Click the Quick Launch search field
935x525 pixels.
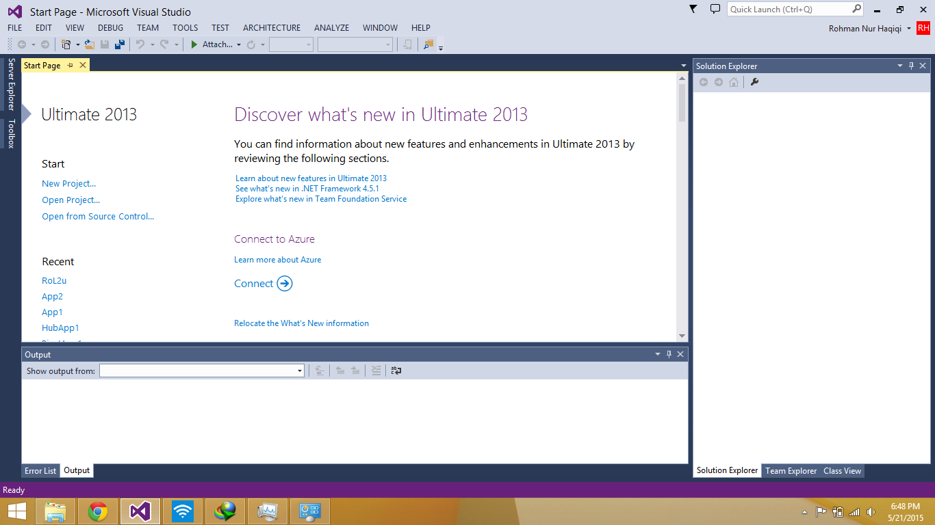coord(795,10)
